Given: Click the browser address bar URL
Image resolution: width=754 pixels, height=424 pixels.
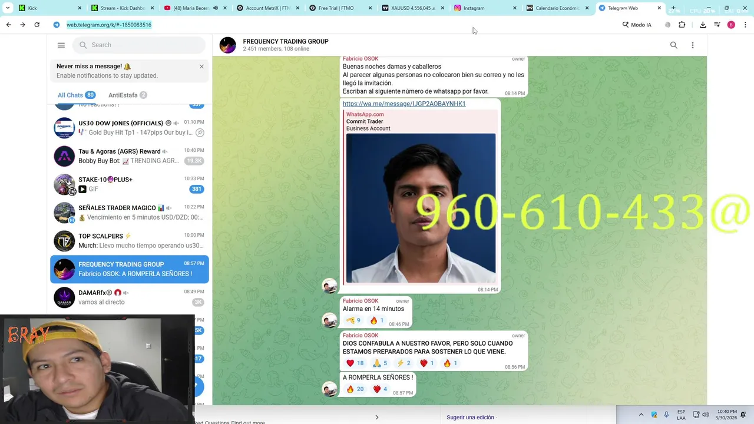Looking at the screenshot, I should click(109, 25).
